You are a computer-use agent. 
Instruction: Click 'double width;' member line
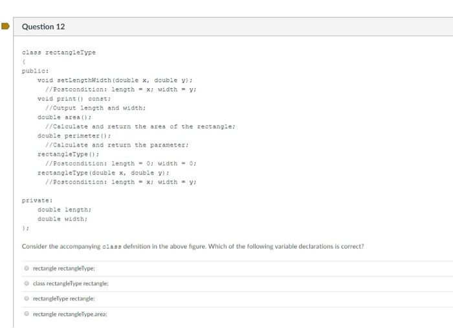pos(62,219)
